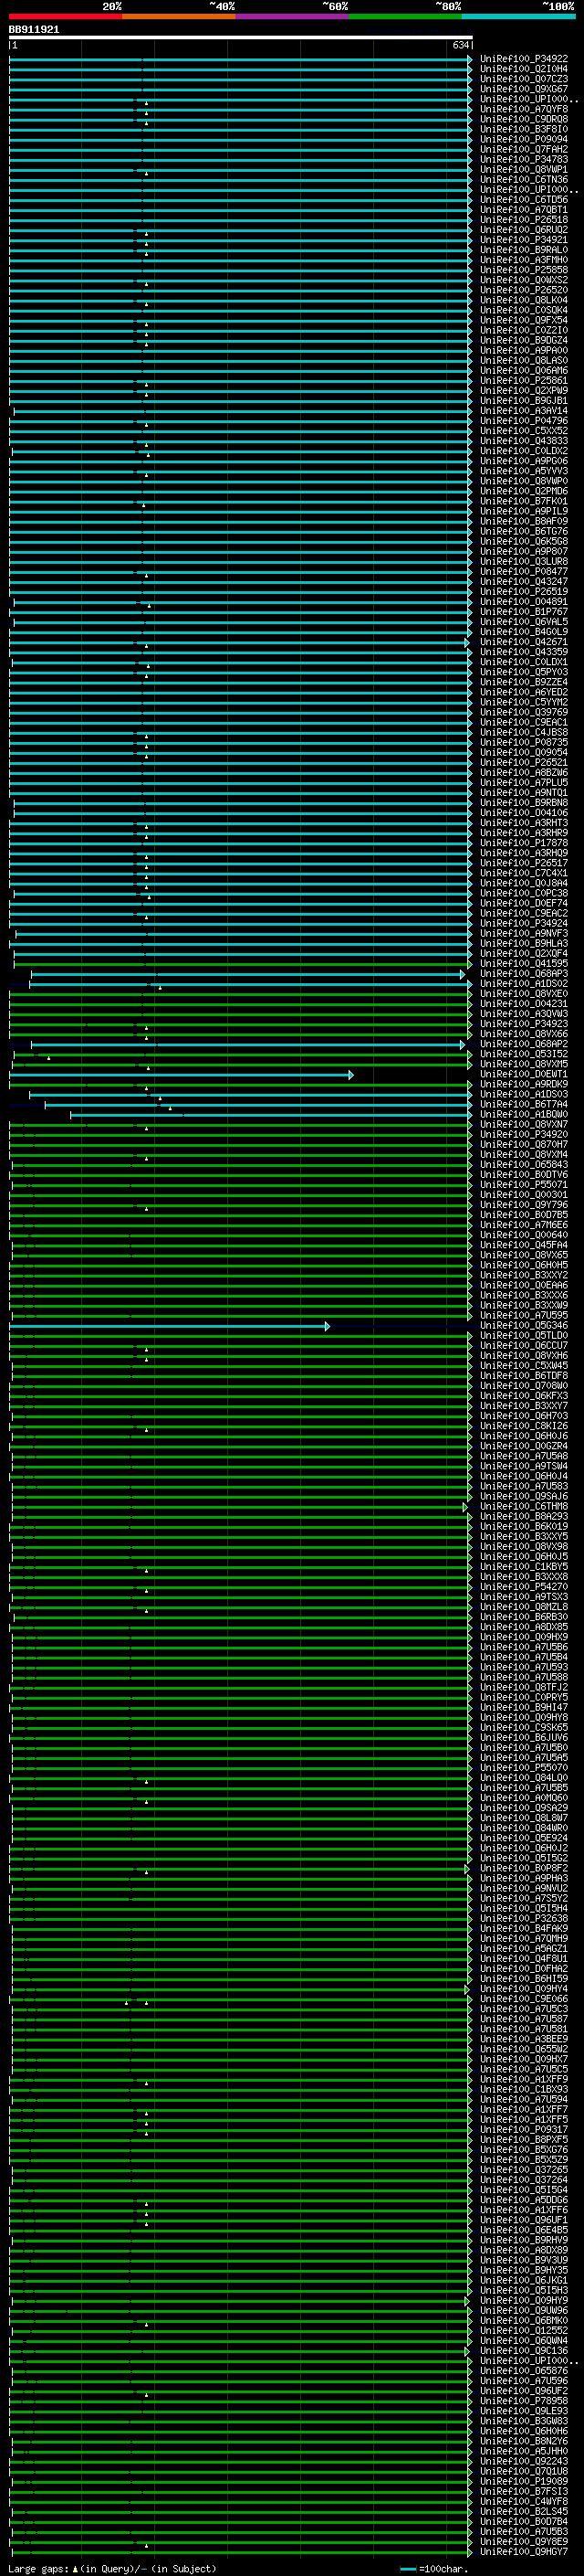
Task: Open hit label UniRef100_C6TD56
Action: pos(524,199)
